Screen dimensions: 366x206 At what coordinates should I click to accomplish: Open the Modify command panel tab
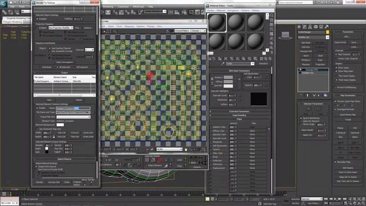point(305,27)
